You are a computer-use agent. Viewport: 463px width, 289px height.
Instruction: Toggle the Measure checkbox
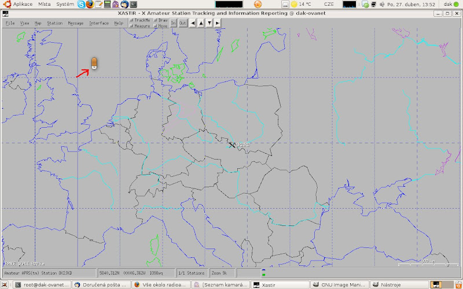point(132,26)
